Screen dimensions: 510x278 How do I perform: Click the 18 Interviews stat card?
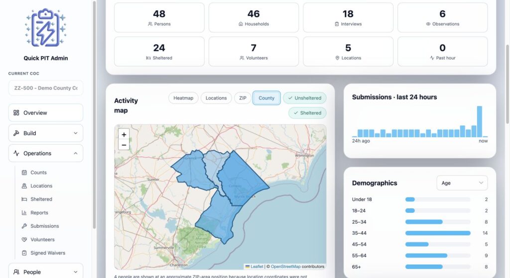pos(348,17)
